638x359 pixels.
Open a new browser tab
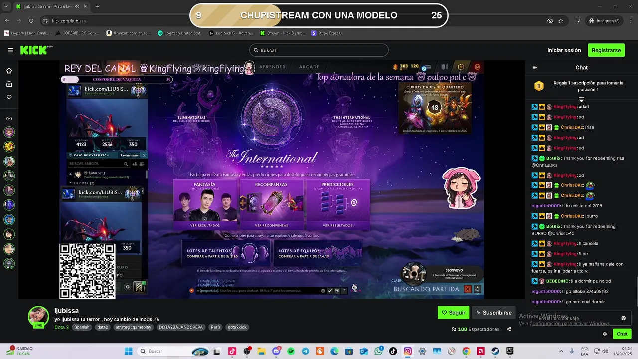click(97, 6)
